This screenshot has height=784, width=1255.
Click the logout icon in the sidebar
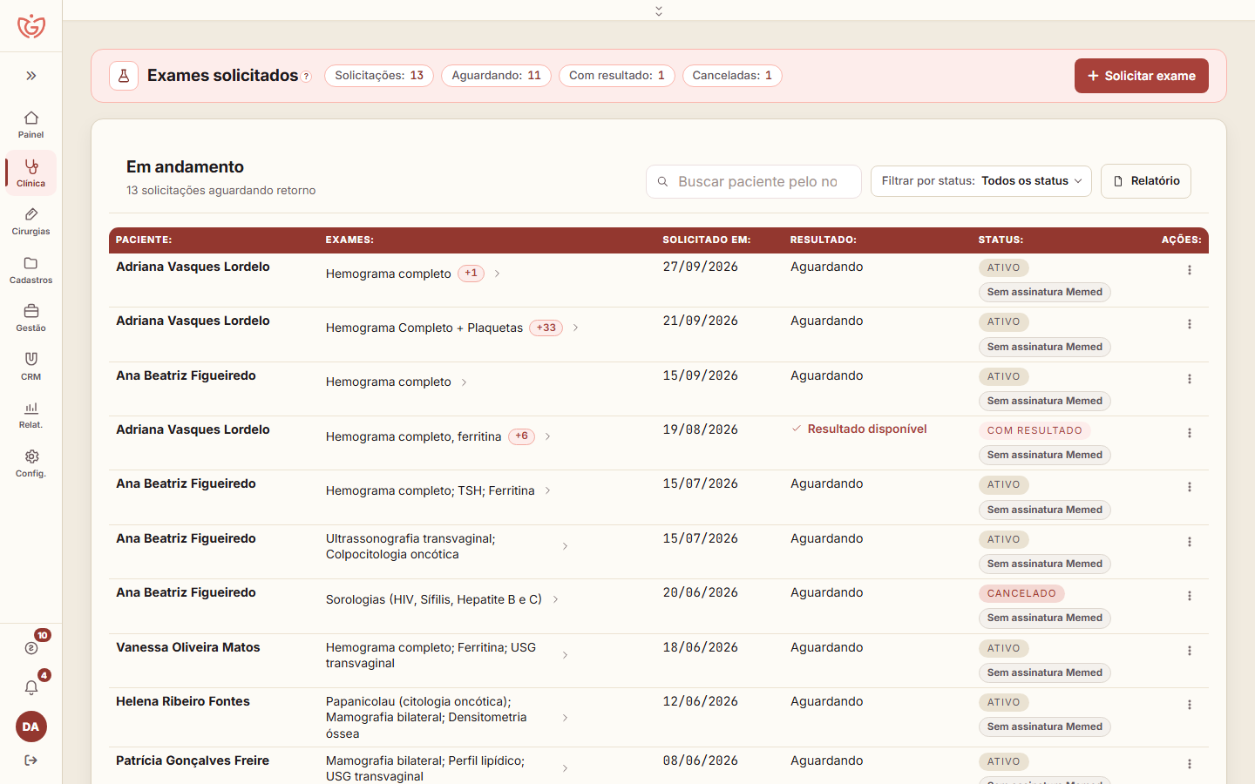pos(31,760)
